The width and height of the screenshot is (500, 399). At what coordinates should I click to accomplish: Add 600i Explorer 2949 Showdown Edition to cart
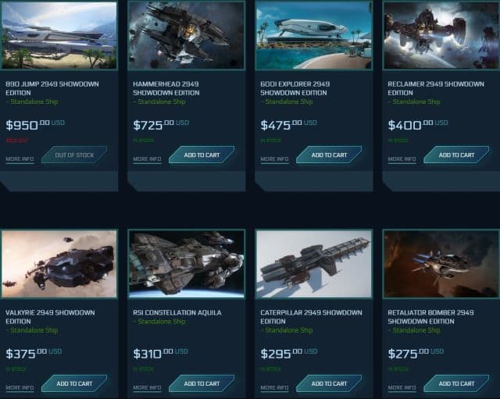click(329, 155)
